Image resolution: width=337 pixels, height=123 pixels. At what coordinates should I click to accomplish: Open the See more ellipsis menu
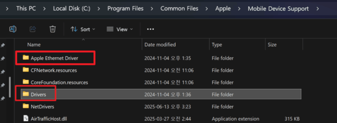150,29
